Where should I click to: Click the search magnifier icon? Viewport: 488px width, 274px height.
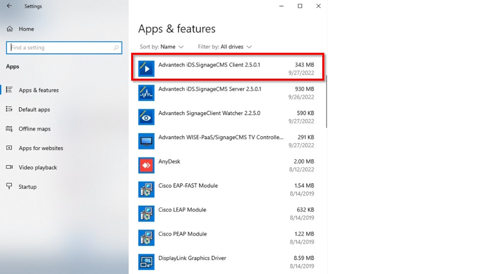point(116,48)
